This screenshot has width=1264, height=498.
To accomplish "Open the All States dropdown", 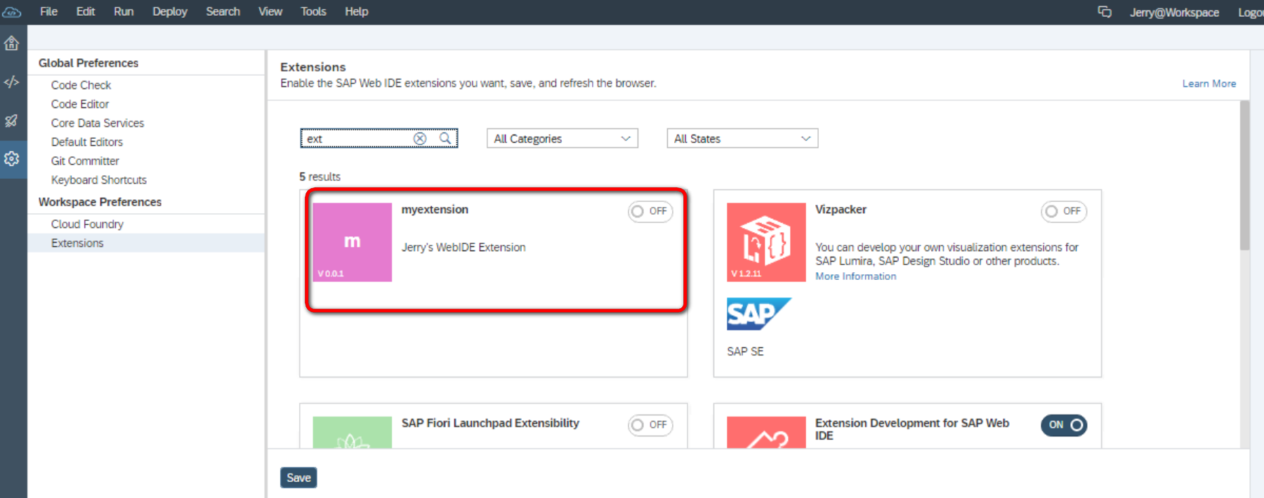I will tap(742, 138).
